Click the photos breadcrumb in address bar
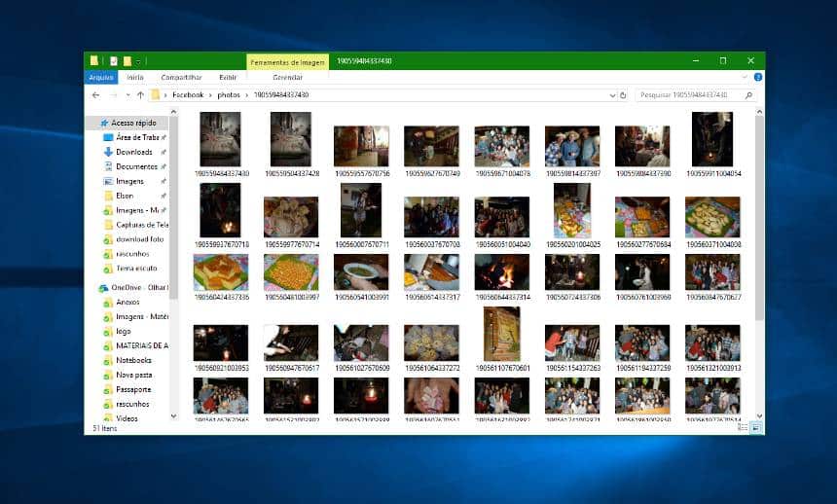837x504 pixels. point(229,95)
